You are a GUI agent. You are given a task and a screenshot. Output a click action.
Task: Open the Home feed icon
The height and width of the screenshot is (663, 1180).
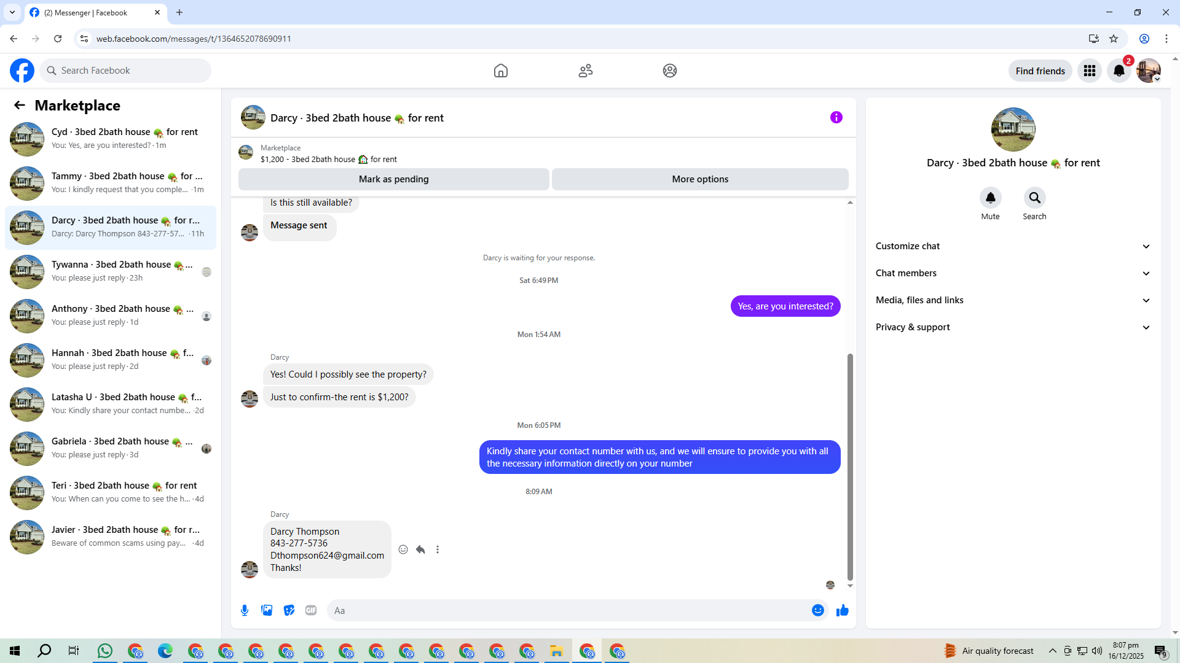501,71
